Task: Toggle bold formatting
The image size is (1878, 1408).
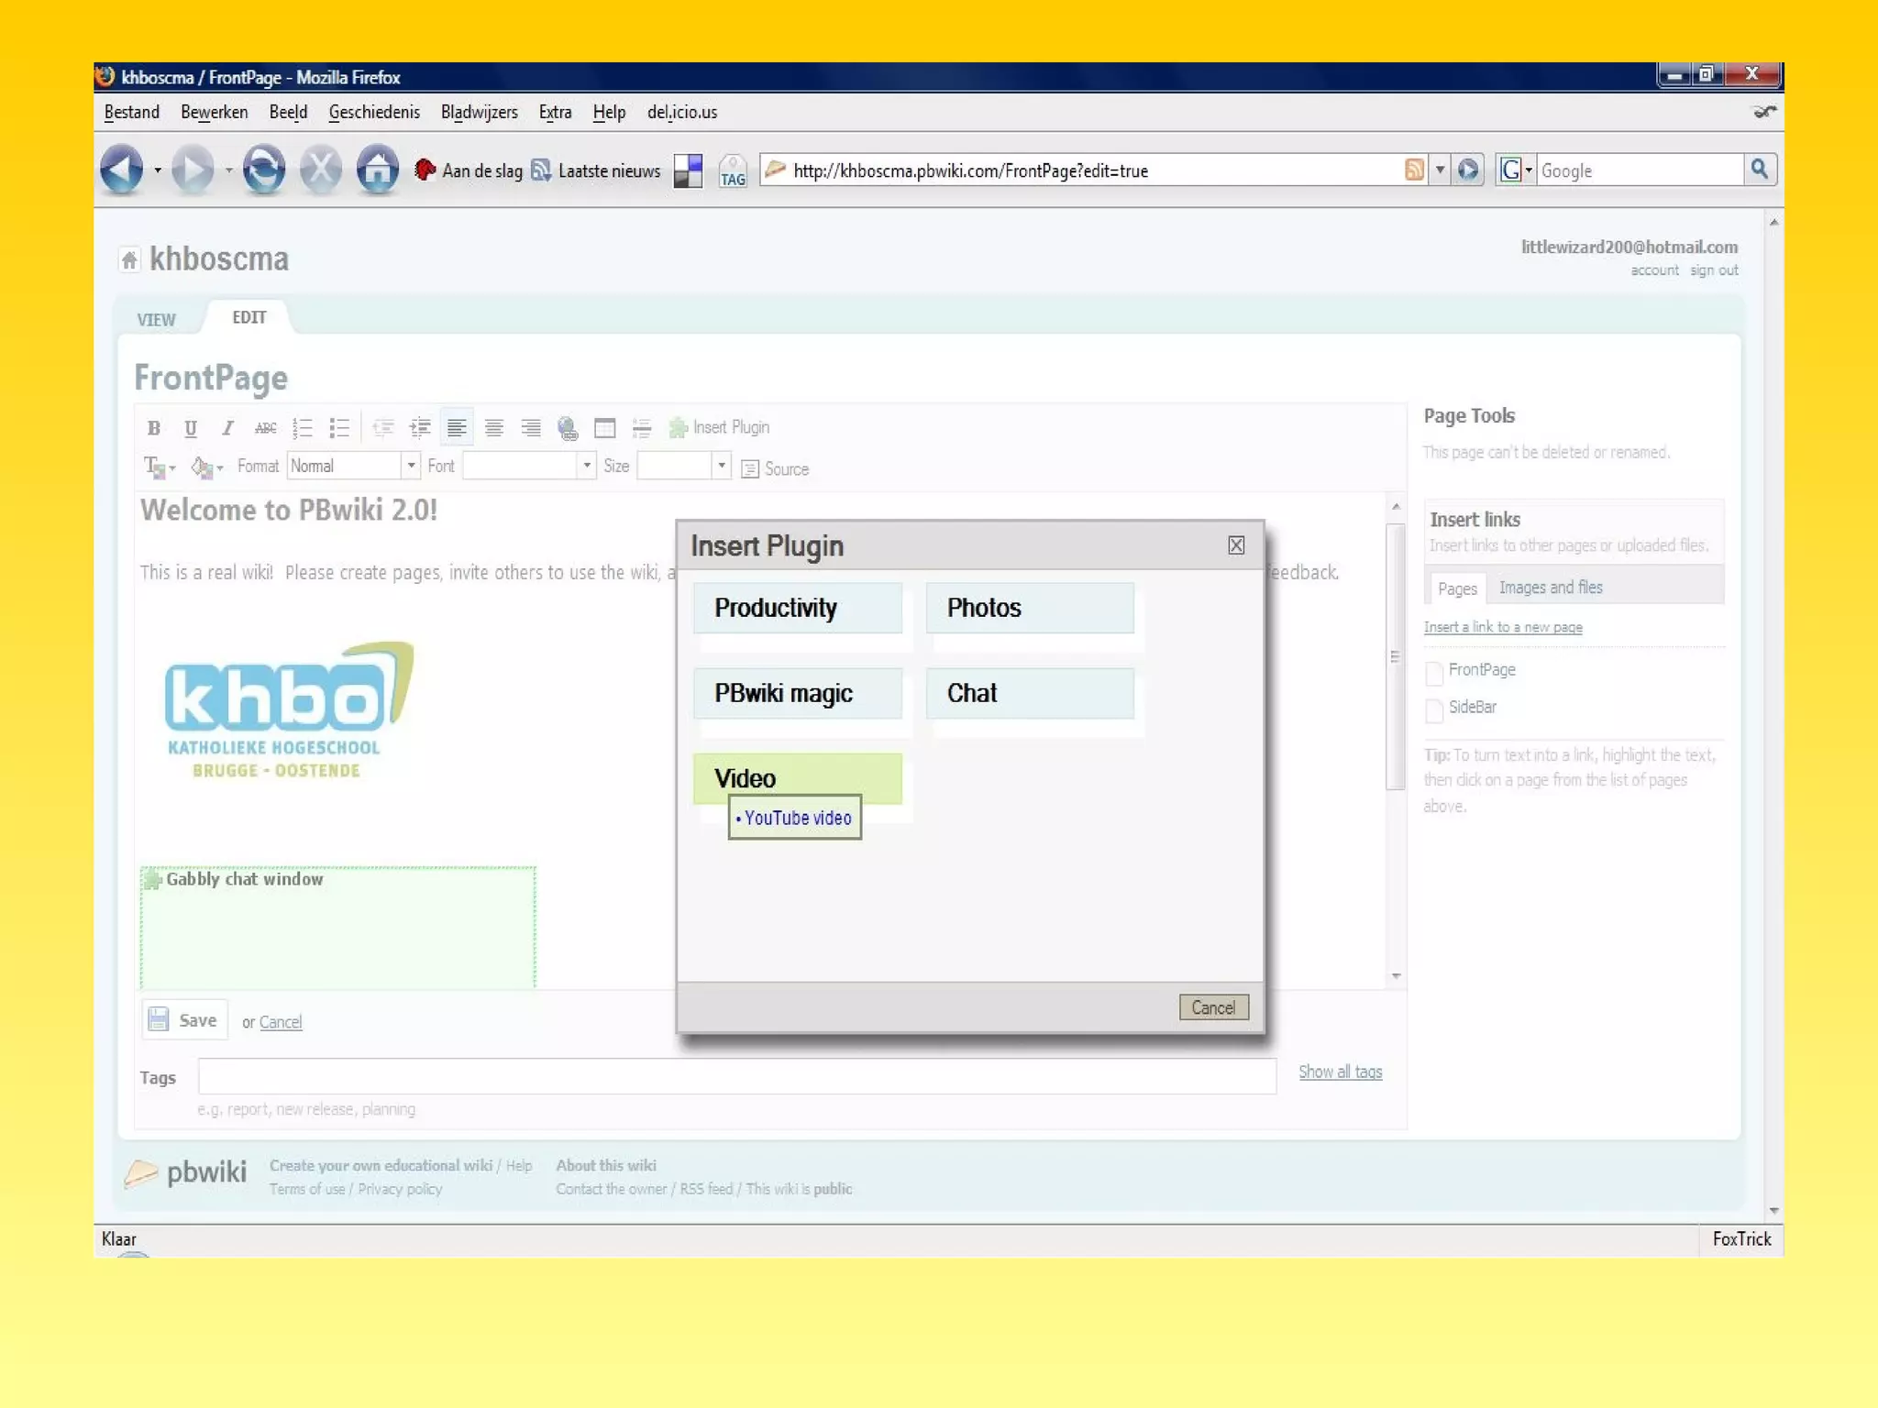Action: (x=154, y=428)
